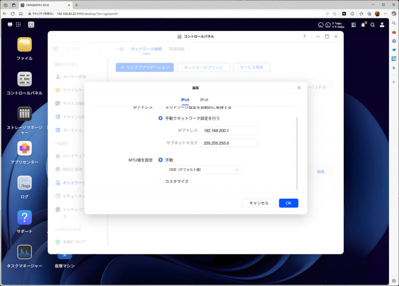Click the control panel taskbar icon in top bar
This screenshot has height=286, width=399.
click(31, 24)
